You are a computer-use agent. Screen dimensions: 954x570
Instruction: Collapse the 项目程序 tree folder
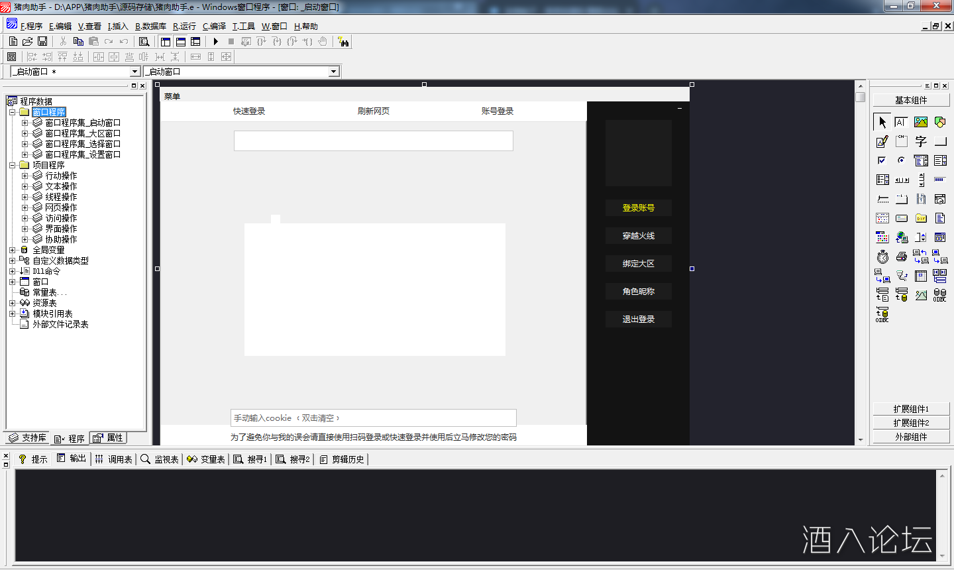pyautogui.click(x=13, y=165)
